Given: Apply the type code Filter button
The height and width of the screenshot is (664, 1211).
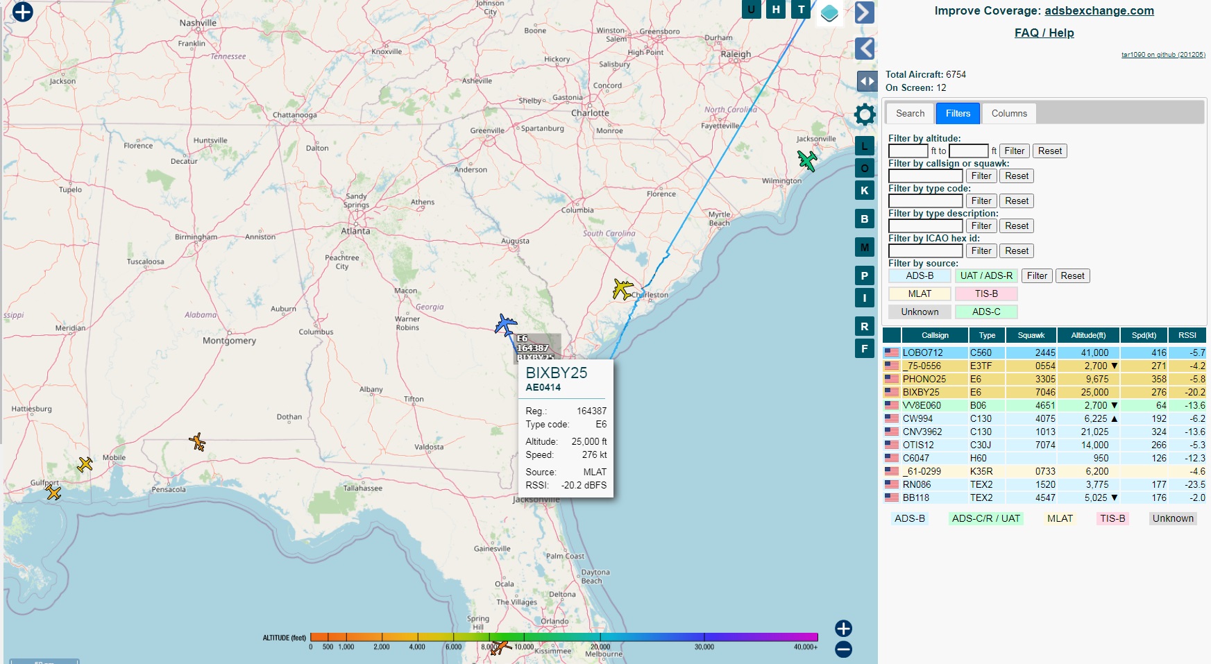Looking at the screenshot, I should [x=981, y=201].
